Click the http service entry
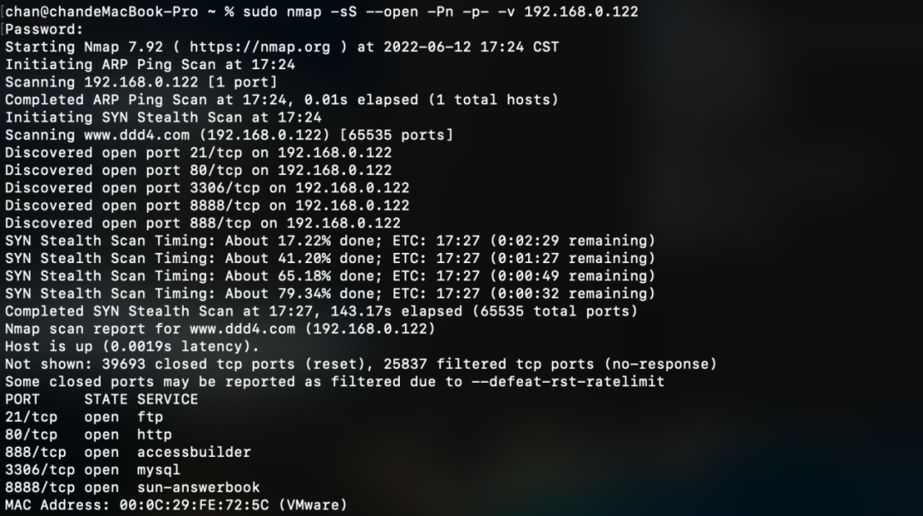 click(x=154, y=435)
